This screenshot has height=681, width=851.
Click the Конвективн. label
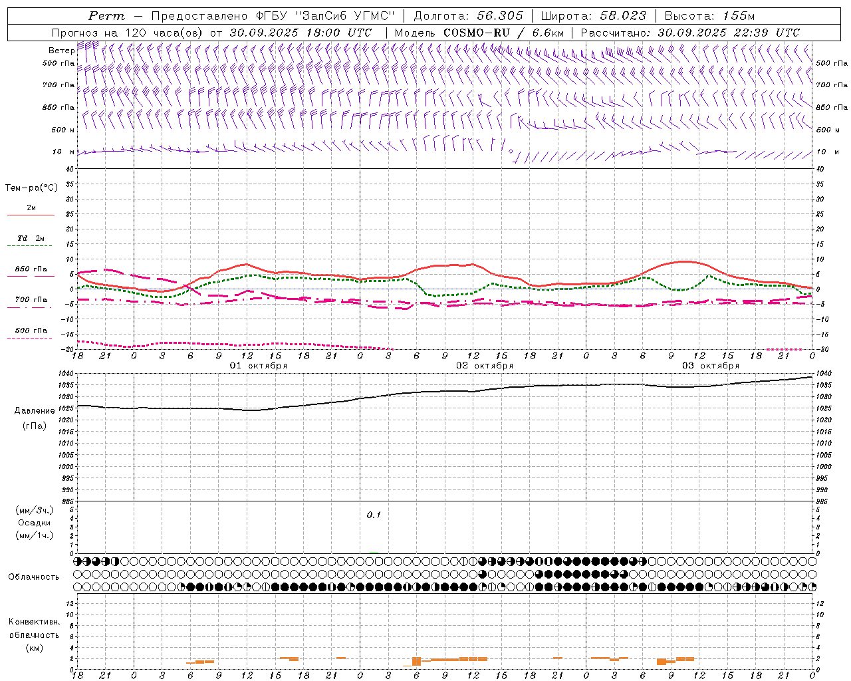pyautogui.click(x=34, y=622)
